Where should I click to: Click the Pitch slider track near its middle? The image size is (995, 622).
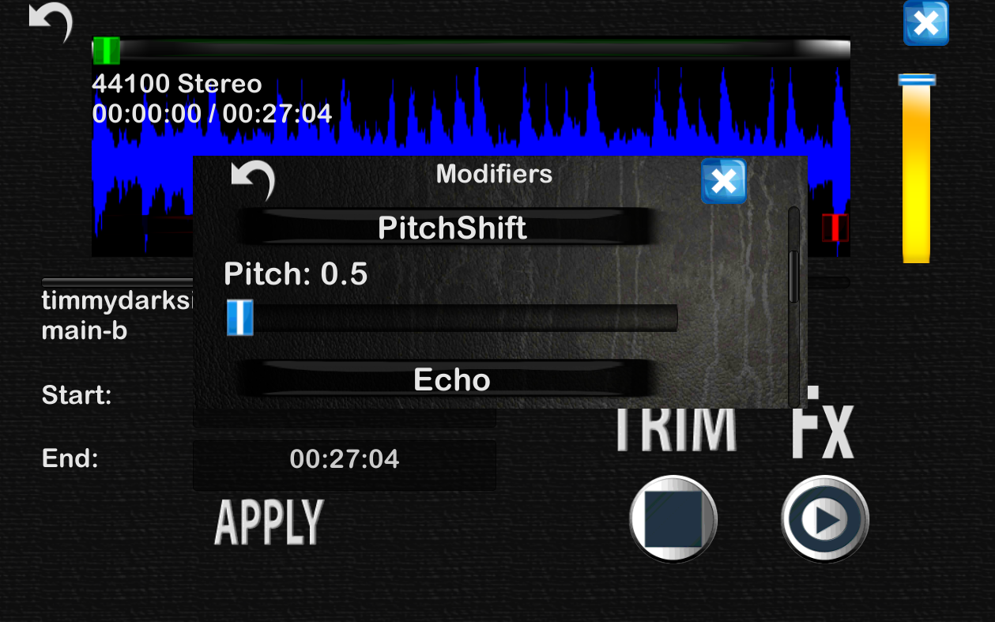(x=452, y=318)
